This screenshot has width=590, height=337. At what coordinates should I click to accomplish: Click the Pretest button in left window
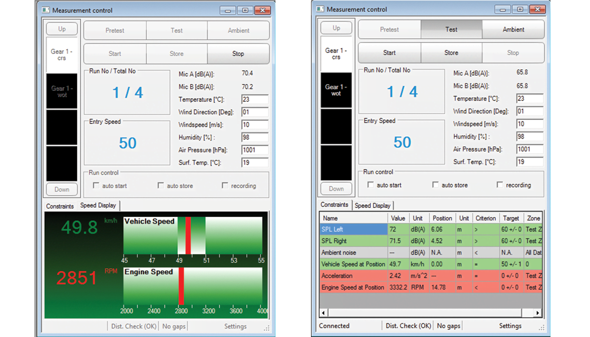click(115, 30)
